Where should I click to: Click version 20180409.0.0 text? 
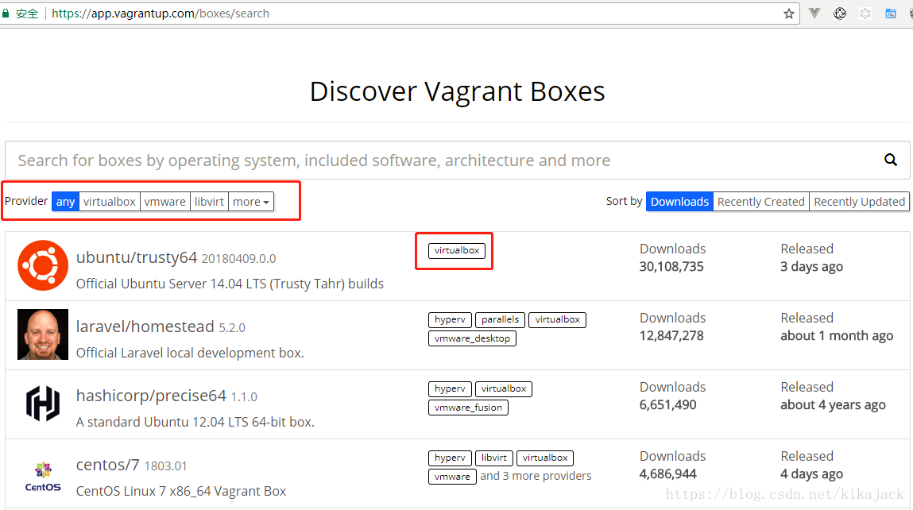pos(238,258)
